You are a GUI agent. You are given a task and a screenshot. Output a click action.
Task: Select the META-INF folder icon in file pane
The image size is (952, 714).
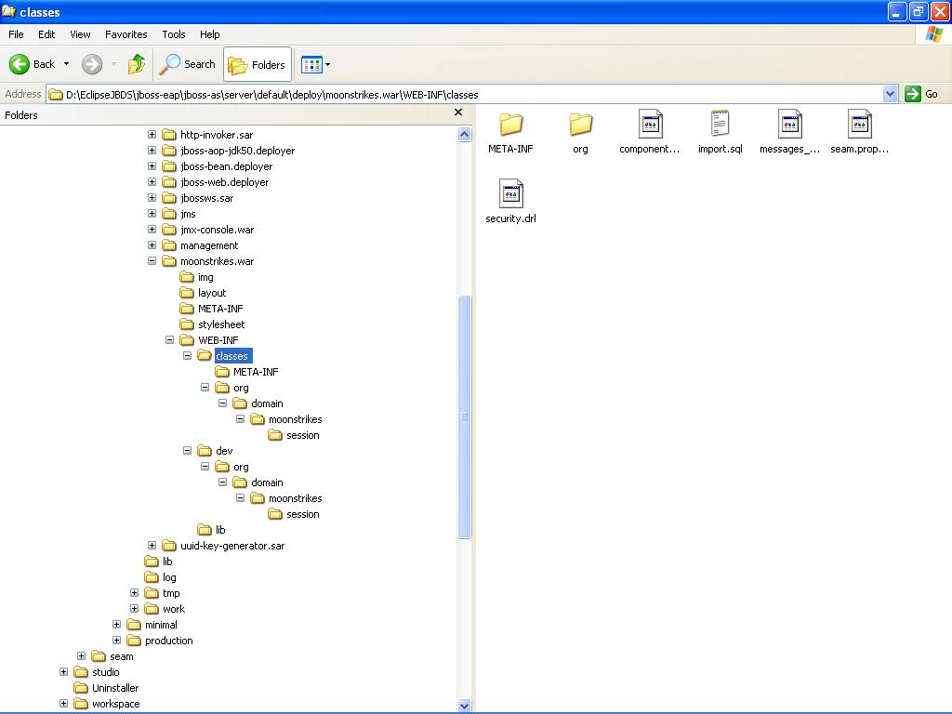[511, 125]
